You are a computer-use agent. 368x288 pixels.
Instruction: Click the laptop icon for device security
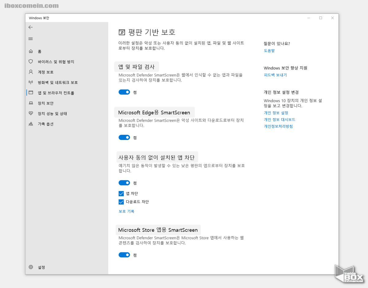31,103
